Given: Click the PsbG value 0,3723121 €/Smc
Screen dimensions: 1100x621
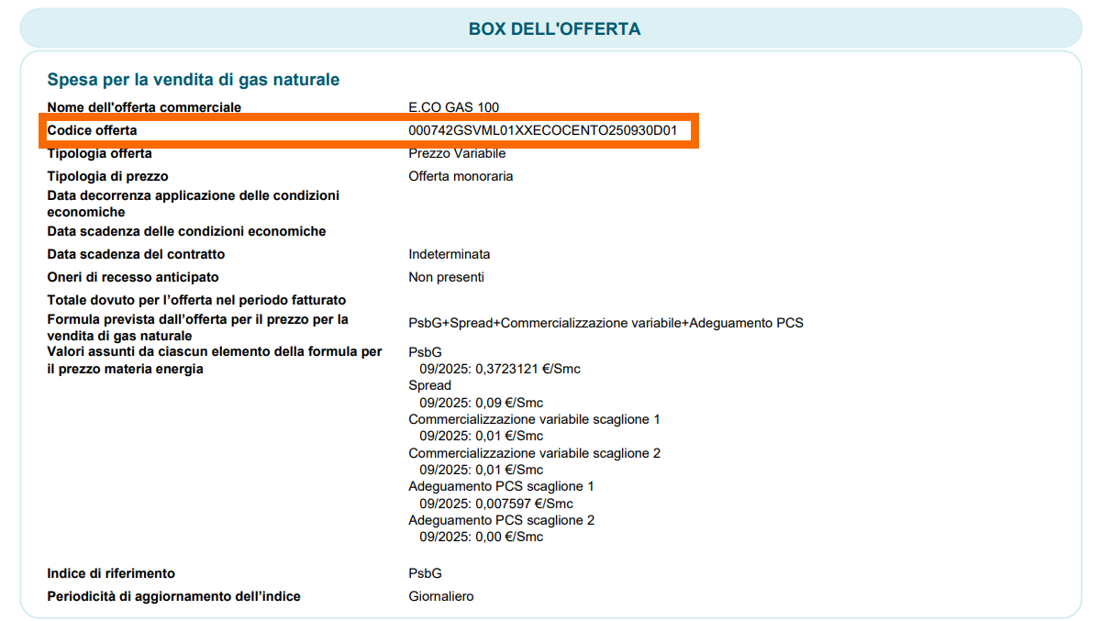Looking at the screenshot, I should point(500,369).
